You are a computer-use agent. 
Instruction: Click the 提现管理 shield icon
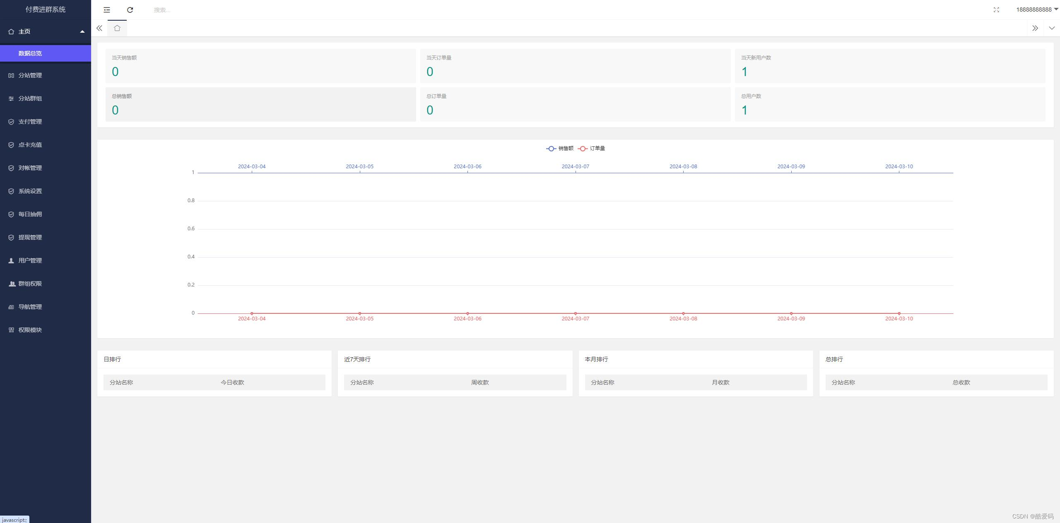(x=11, y=237)
